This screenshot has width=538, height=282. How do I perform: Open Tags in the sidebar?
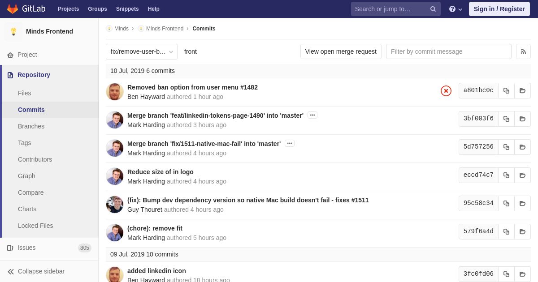(49, 143)
